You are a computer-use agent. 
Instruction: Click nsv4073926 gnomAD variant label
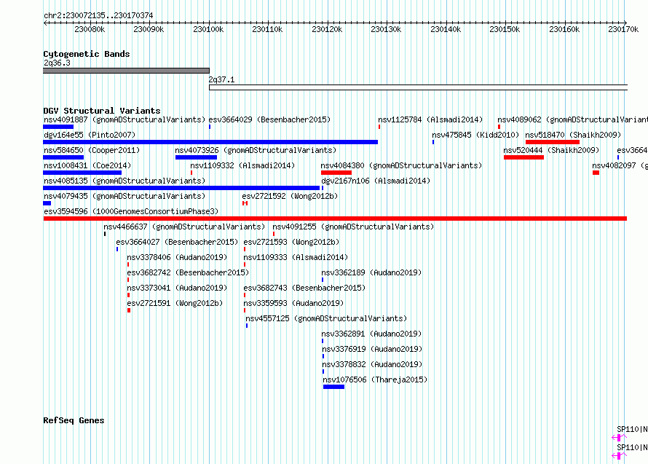click(256, 150)
